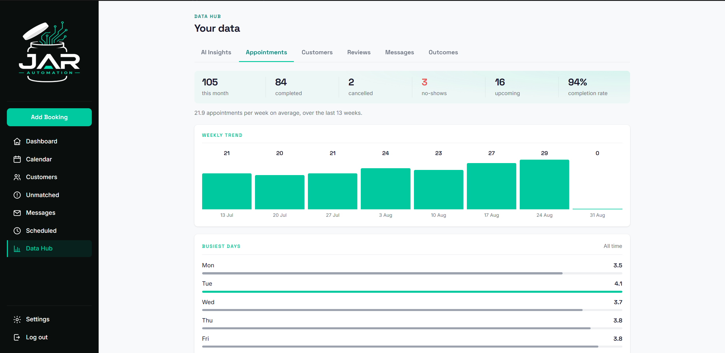The width and height of the screenshot is (725, 353).
Task: Switch to the Customers data tab
Action: click(317, 52)
